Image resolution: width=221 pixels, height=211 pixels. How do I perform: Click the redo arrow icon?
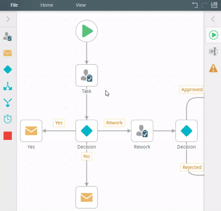[x=204, y=5]
